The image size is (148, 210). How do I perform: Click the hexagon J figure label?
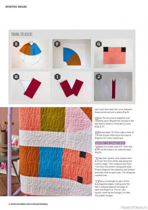99,77
